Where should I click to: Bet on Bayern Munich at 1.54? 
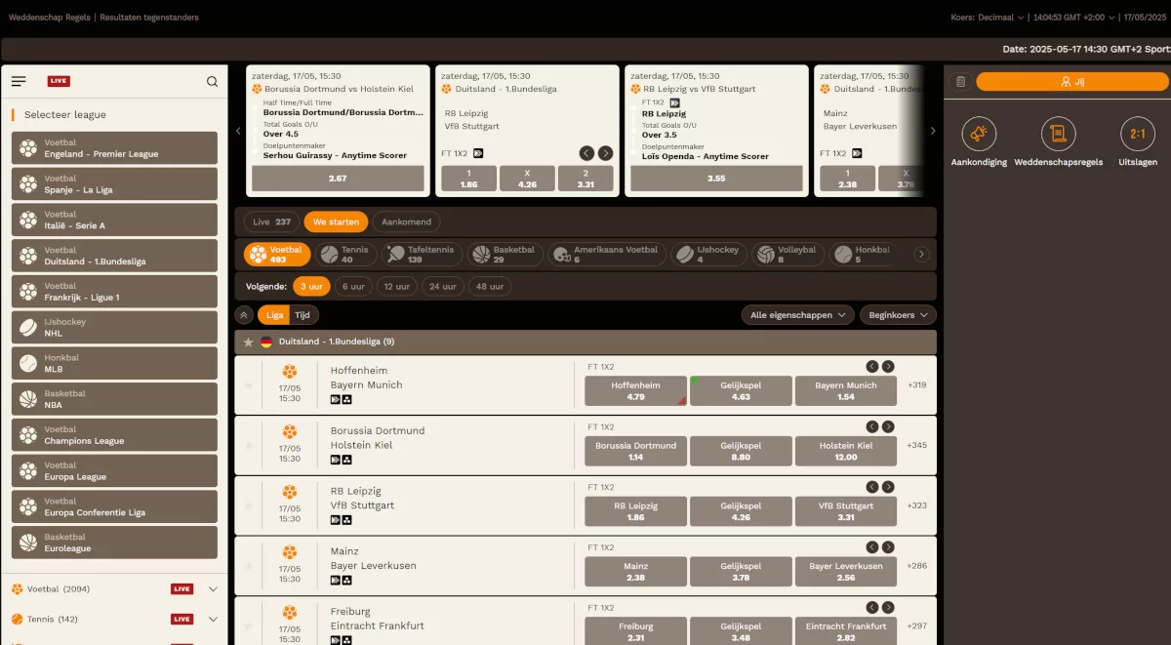[x=845, y=391]
